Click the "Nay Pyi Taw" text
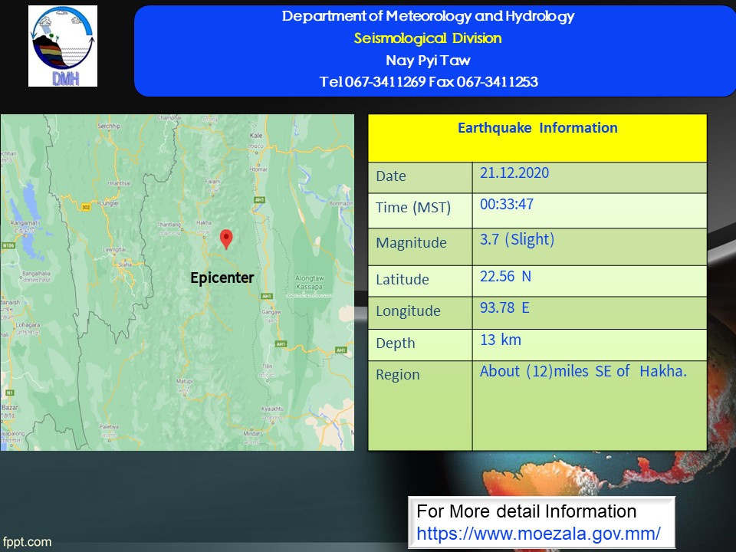Image resolution: width=736 pixels, height=552 pixels. [x=428, y=60]
